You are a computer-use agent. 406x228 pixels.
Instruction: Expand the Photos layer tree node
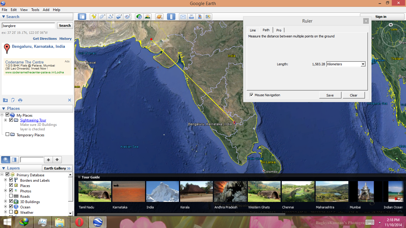click(x=5, y=191)
